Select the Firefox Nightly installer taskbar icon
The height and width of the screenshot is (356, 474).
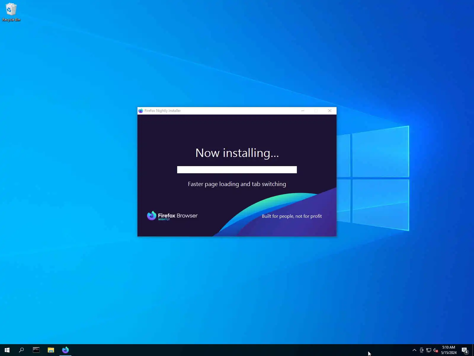point(65,350)
